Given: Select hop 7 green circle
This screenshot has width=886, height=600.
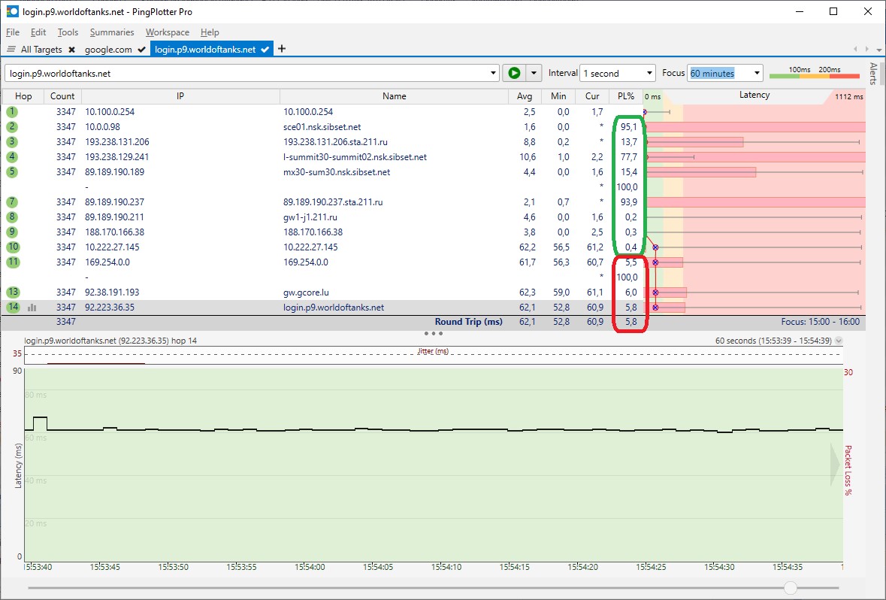Looking at the screenshot, I should 12,202.
